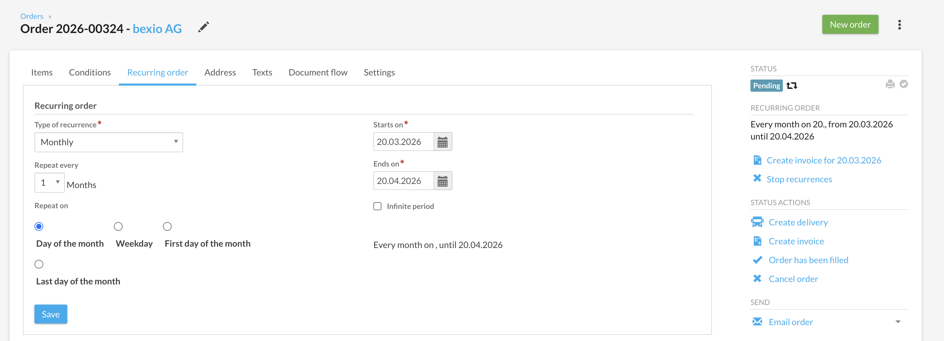Click the recurring arrows icon next to Pending

(792, 86)
